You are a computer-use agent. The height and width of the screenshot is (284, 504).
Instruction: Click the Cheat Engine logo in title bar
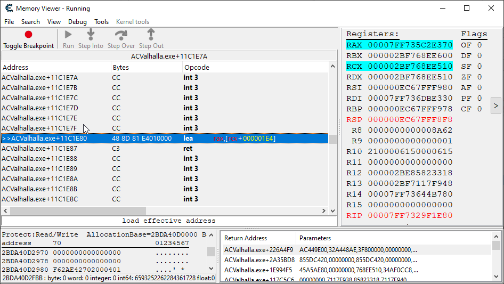click(9, 9)
